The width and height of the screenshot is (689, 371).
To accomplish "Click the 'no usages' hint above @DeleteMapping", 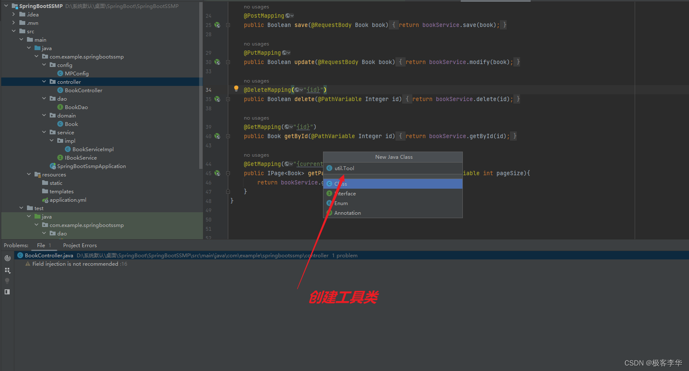I will pos(256,81).
